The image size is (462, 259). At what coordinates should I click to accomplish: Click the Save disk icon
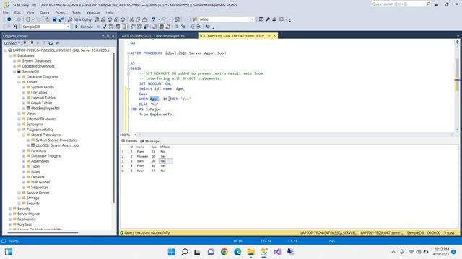[x=55, y=19]
